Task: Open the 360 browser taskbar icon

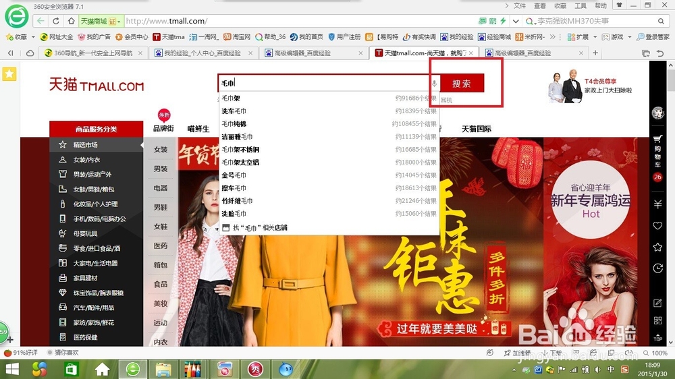Action: 132,369
